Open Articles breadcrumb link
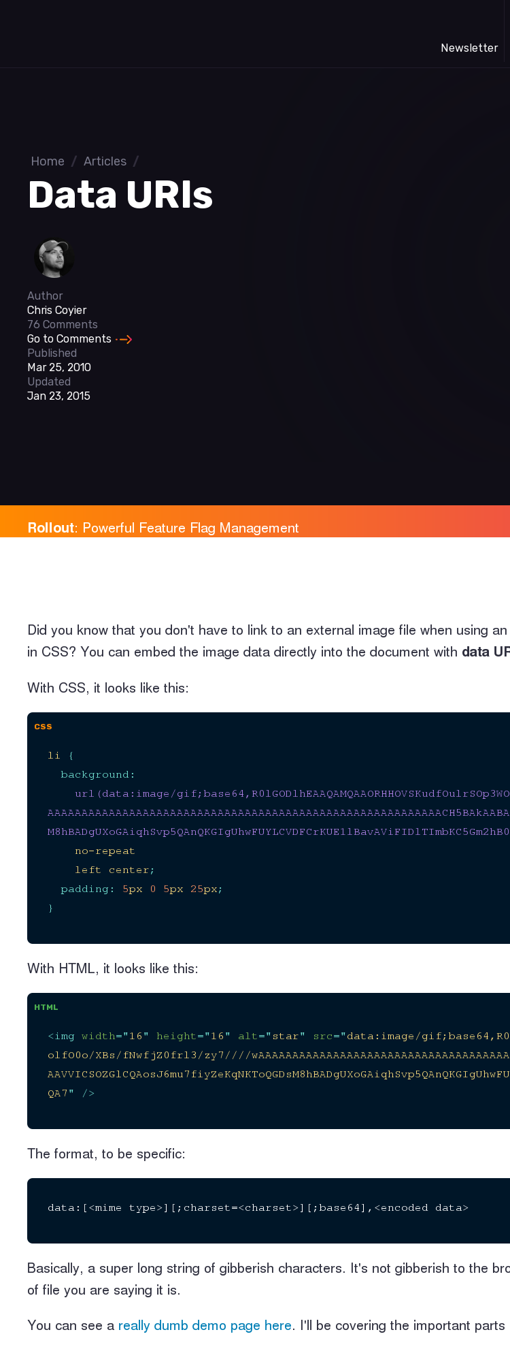The height and width of the screenshot is (1362, 510). (105, 161)
